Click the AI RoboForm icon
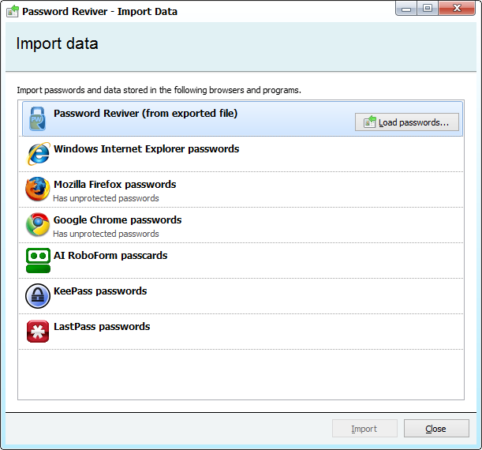482x450 pixels. coord(38,261)
